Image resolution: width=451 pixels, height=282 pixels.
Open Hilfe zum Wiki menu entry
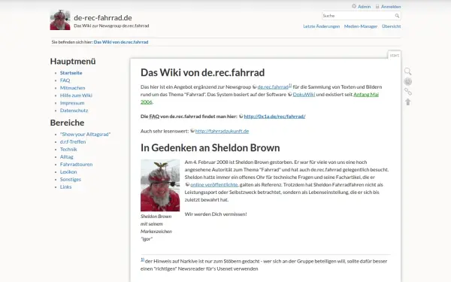click(76, 96)
